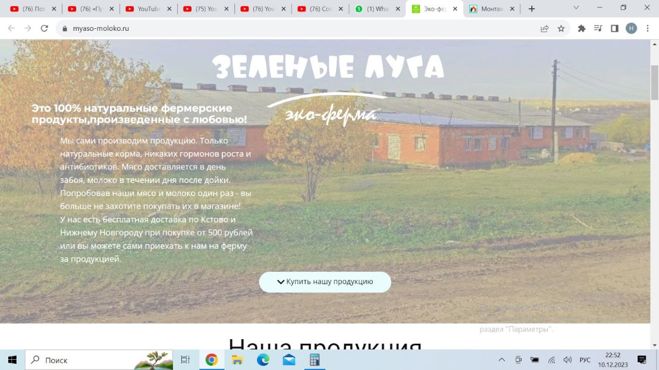Open the volume speaker tray icon

[x=567, y=360]
